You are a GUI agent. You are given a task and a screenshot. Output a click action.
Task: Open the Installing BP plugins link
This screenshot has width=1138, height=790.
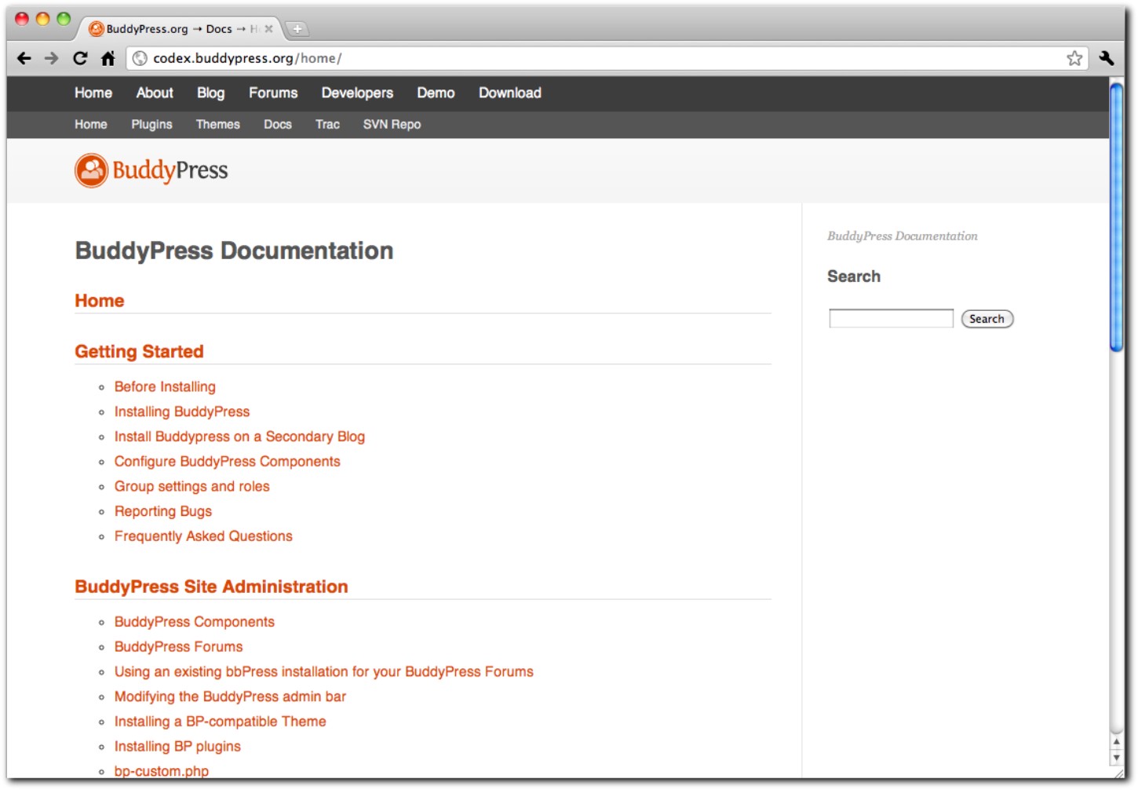(177, 747)
